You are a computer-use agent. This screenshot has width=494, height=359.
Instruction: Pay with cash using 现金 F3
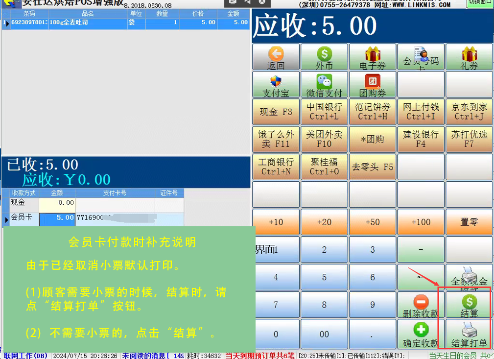(x=275, y=112)
